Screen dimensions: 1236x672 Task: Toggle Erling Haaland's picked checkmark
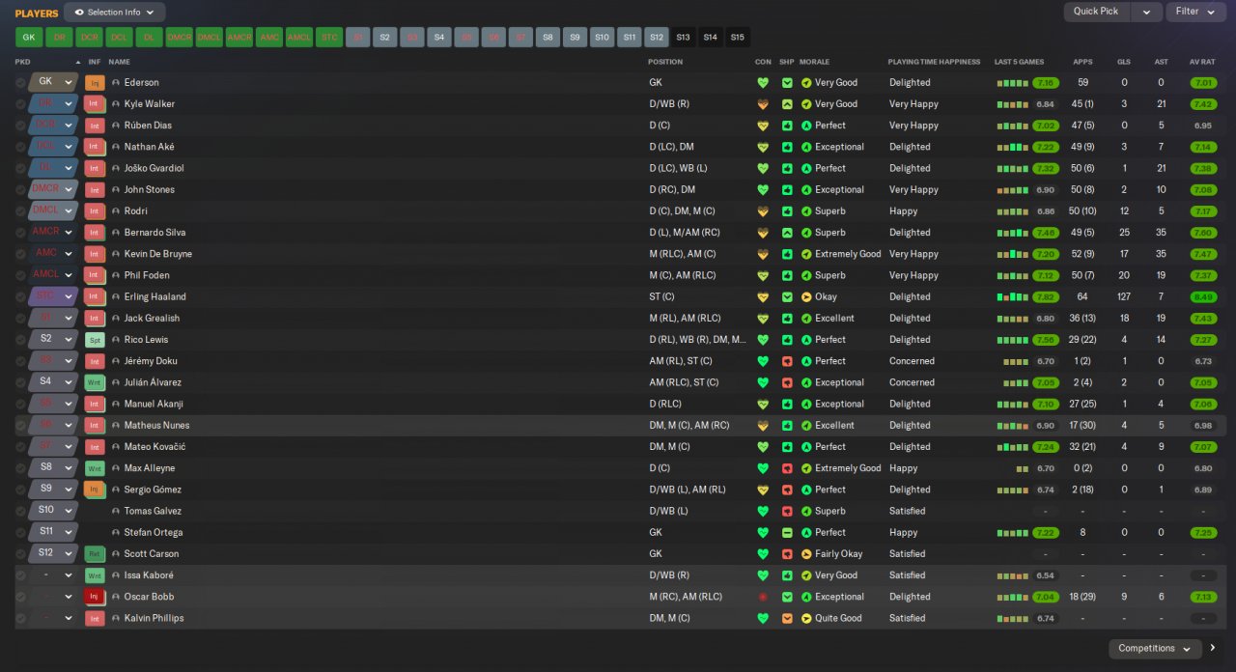click(20, 297)
